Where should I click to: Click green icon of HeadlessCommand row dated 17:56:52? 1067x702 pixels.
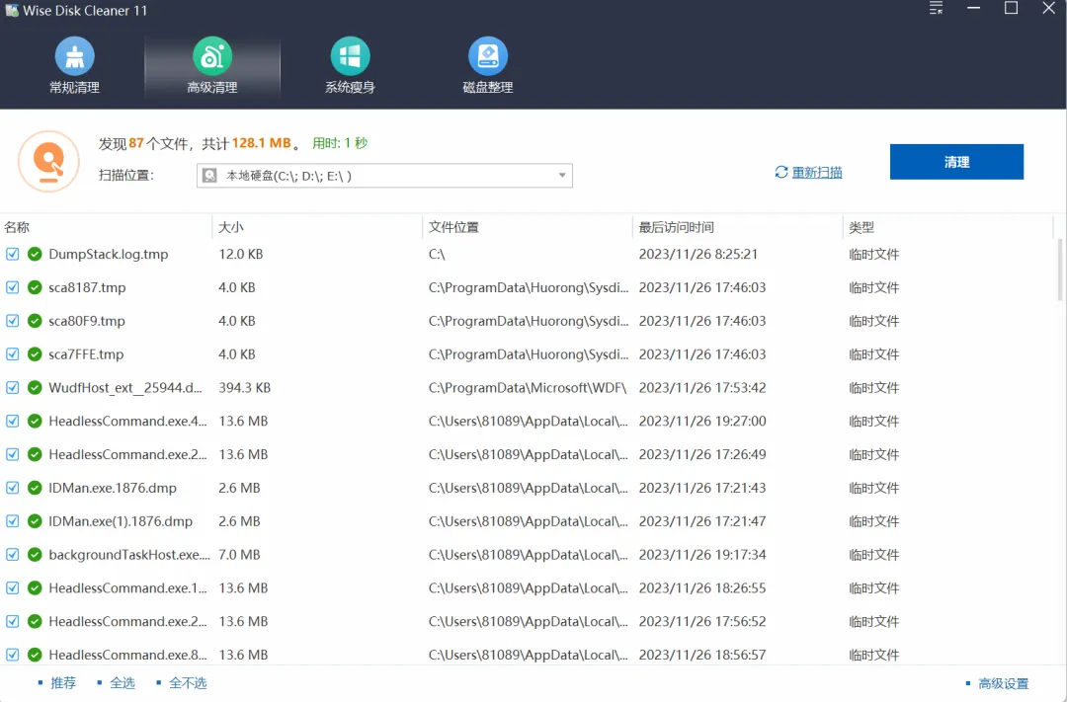35,621
